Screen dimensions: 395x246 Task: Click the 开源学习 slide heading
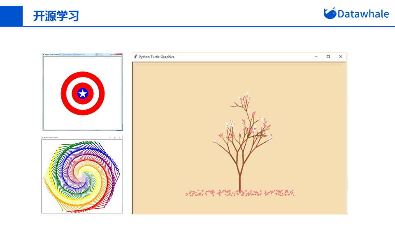[56, 16]
